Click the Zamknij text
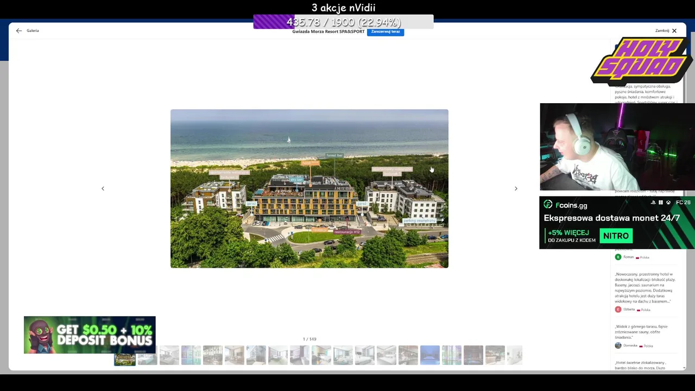Image resolution: width=695 pixels, height=391 pixels. (662, 31)
